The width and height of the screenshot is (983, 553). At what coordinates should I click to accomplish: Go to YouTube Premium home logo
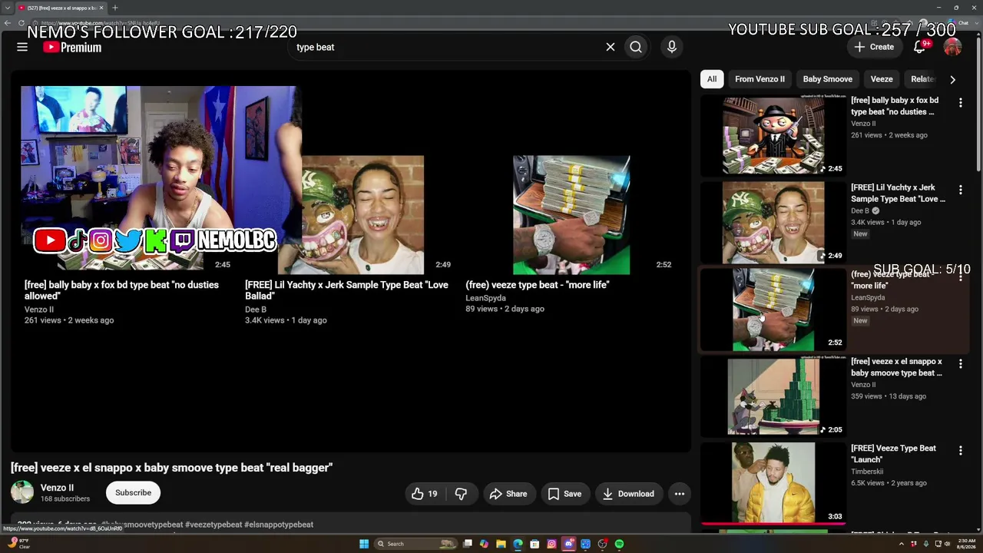[72, 47]
